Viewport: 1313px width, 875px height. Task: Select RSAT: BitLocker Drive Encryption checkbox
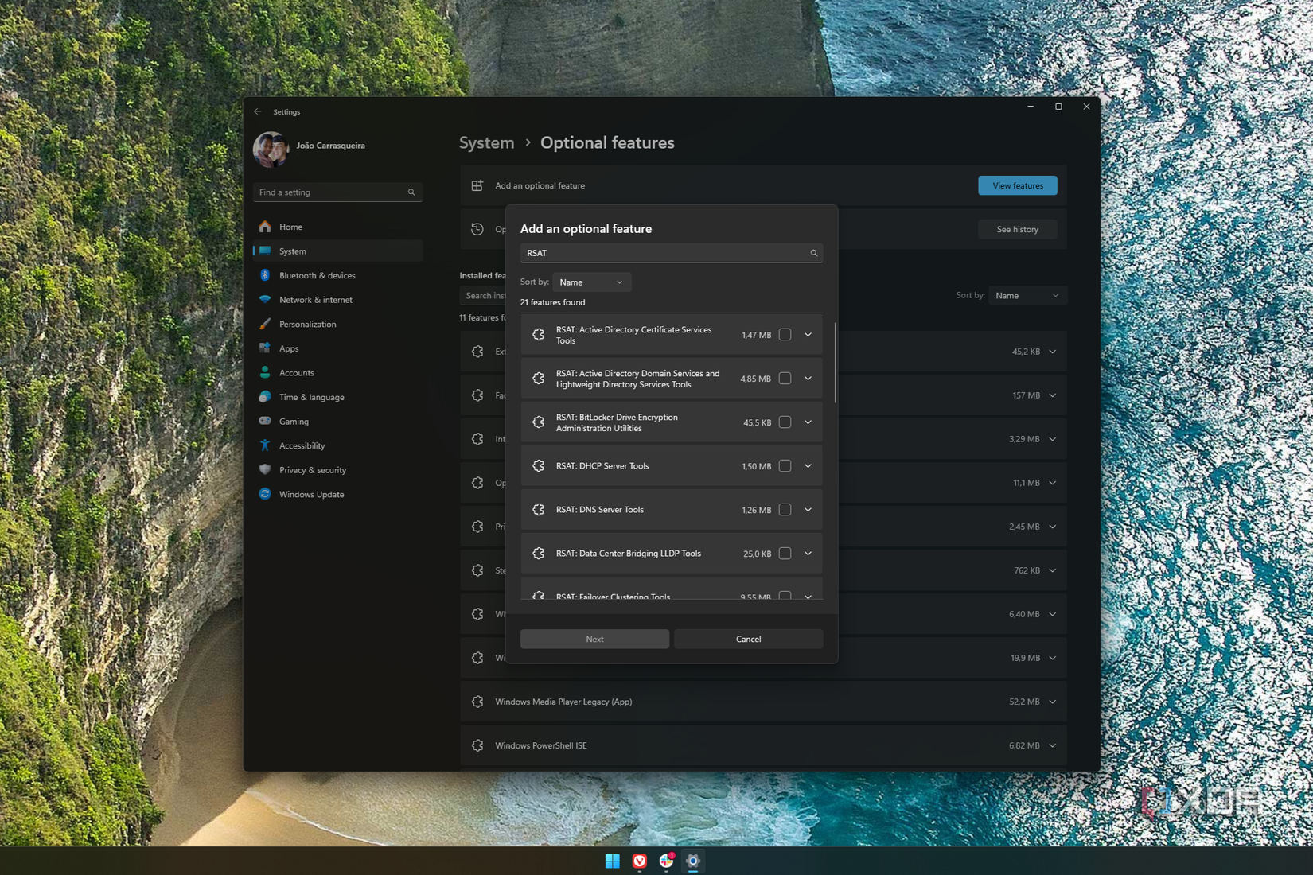click(x=785, y=422)
